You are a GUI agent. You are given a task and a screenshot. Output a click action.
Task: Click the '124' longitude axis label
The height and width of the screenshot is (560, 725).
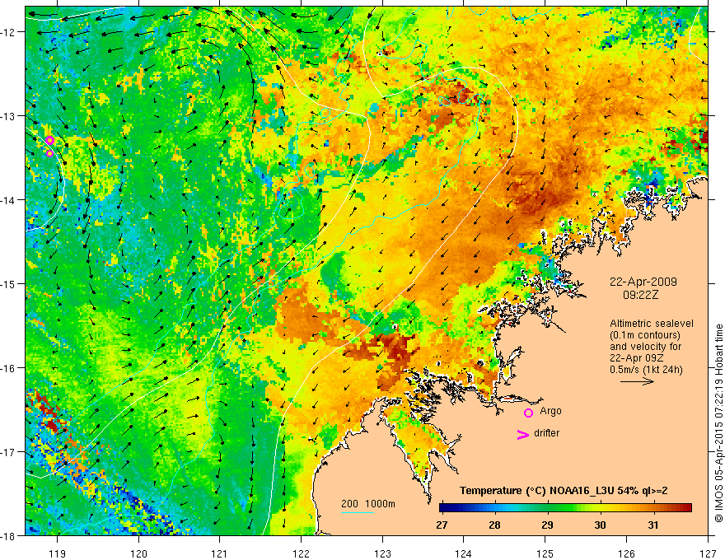click(x=464, y=553)
